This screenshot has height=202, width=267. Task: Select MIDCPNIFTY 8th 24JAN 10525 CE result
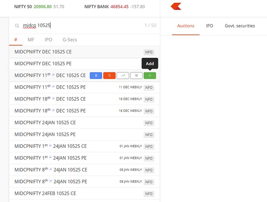84,170
